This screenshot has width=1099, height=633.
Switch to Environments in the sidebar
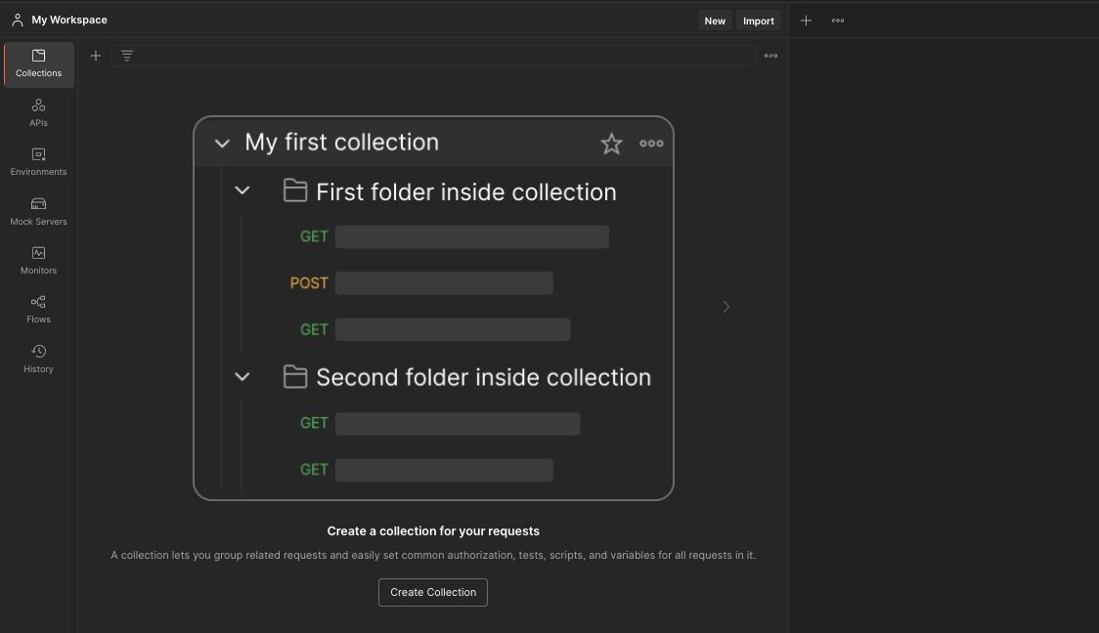[x=38, y=162]
